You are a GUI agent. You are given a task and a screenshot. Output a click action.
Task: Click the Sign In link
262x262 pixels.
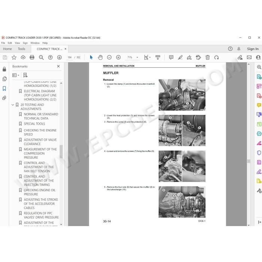coord(253,49)
